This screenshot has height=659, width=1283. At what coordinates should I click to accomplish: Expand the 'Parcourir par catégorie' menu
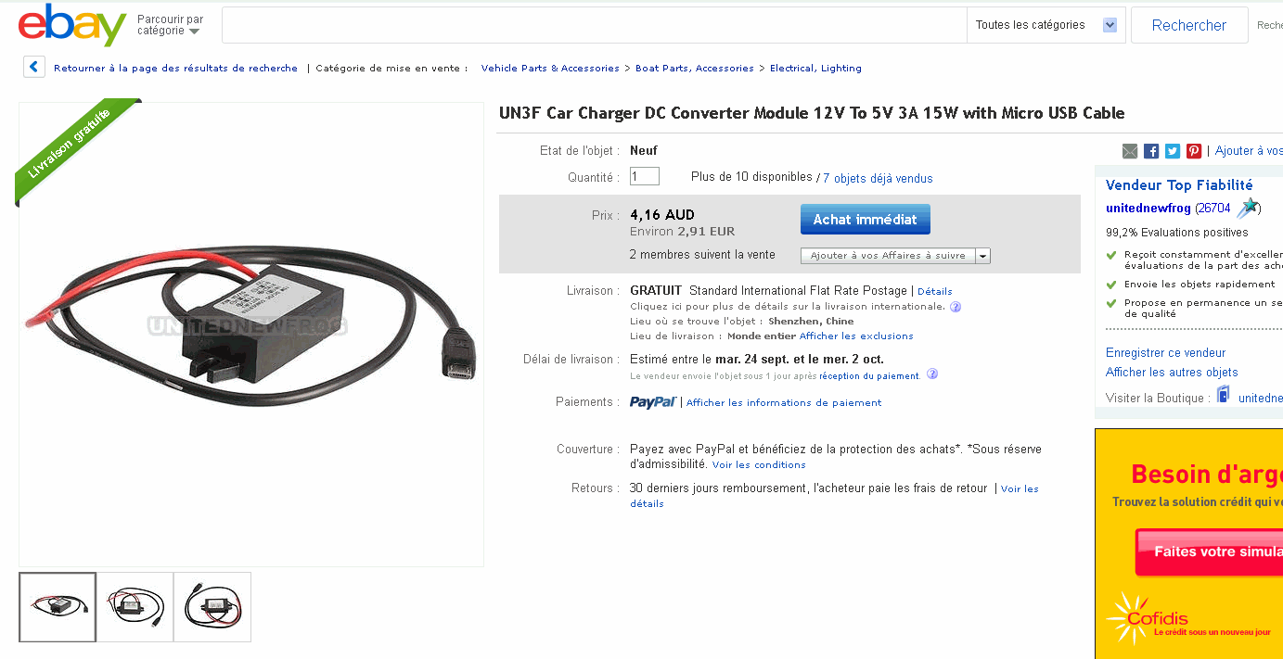[x=170, y=25]
